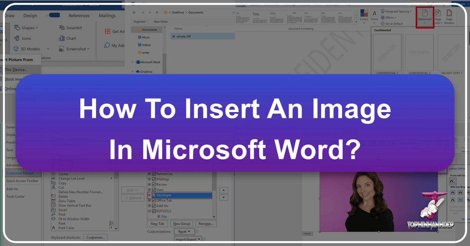Collapse the KUTOOLS tree entry
This screenshot has width=470, height=246.
point(150,211)
